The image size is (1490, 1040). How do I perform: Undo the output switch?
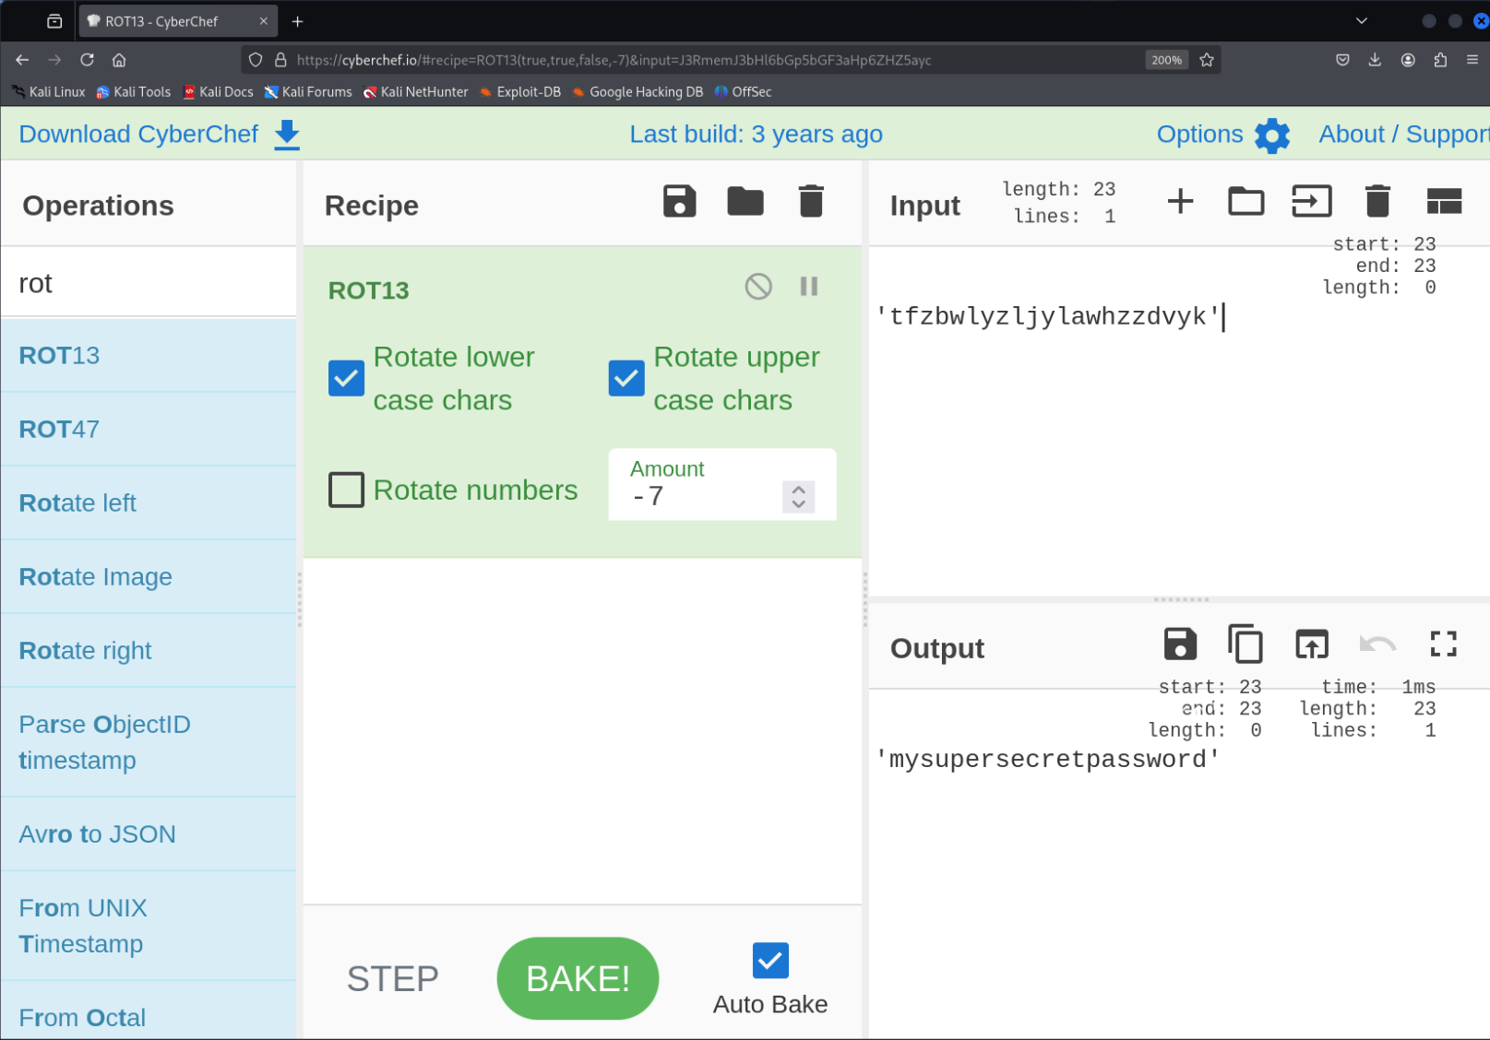(x=1377, y=644)
